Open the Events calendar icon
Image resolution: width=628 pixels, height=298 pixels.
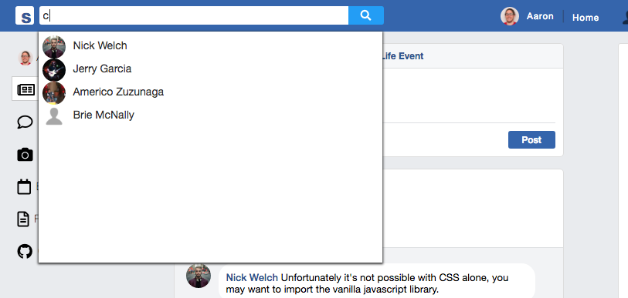pyautogui.click(x=24, y=187)
